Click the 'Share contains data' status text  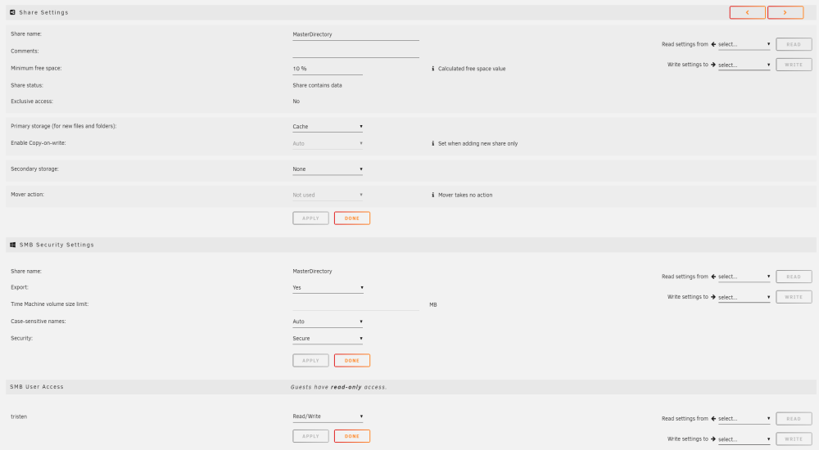point(317,85)
